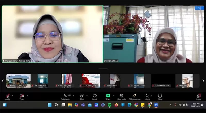Screen dimensions: 206x113
Task: Open the Widgets panel on the taskbar
Action: coord(5,105)
